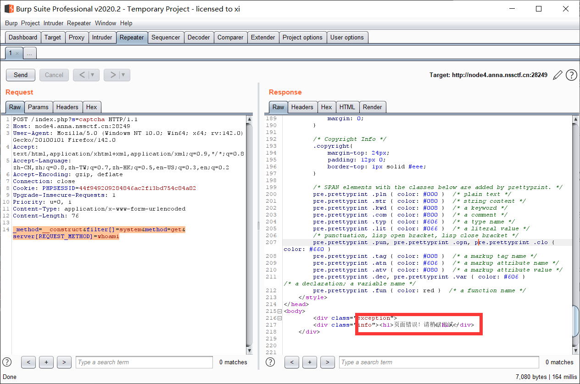Click next match button in request search
Viewport: 580px width, 384px height.
(64, 362)
